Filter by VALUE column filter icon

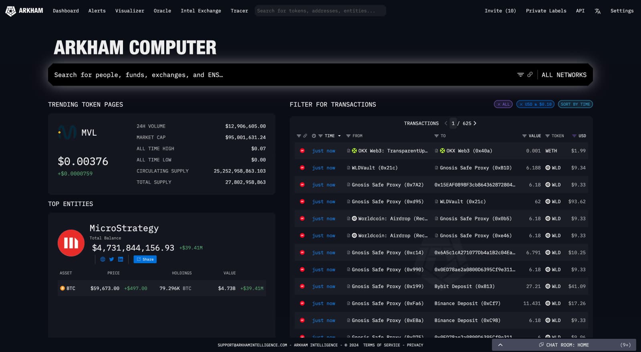click(x=524, y=136)
